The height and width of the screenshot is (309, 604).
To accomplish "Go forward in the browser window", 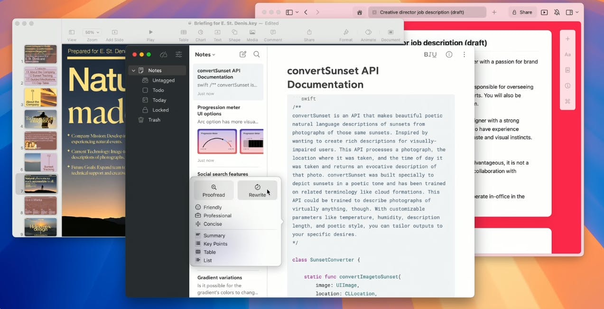I will pyautogui.click(x=318, y=12).
